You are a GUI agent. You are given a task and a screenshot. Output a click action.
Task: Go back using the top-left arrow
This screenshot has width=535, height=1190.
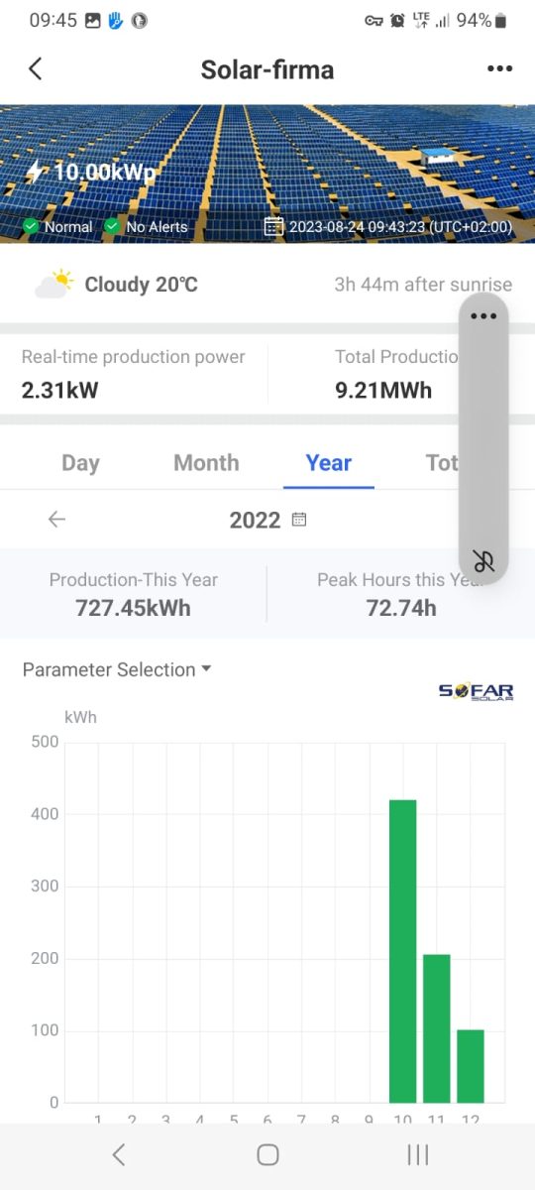pos(36,68)
